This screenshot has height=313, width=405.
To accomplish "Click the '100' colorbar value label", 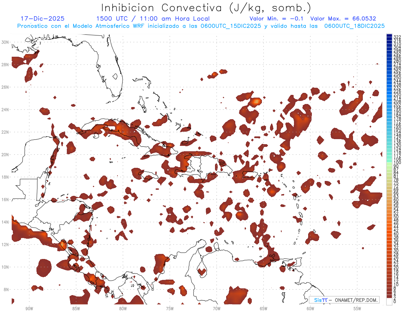I will tap(397, 163).
